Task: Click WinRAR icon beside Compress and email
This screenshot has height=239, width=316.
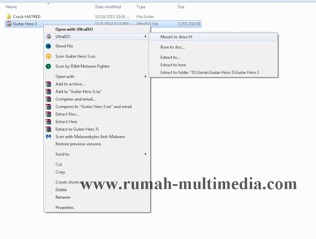Action: 48,99
